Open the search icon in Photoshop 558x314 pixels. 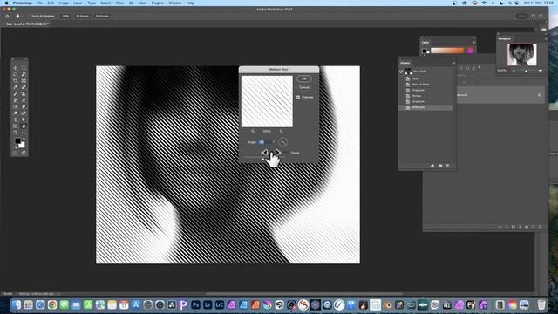coord(534,16)
